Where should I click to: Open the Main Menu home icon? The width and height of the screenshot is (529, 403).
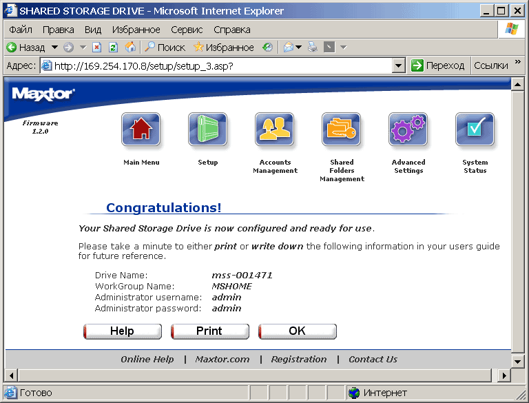(141, 130)
